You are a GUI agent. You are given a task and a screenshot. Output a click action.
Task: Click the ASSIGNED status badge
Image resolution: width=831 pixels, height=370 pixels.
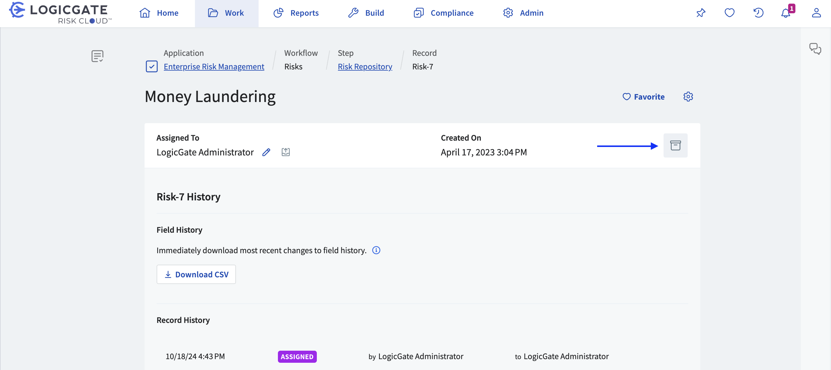point(297,356)
